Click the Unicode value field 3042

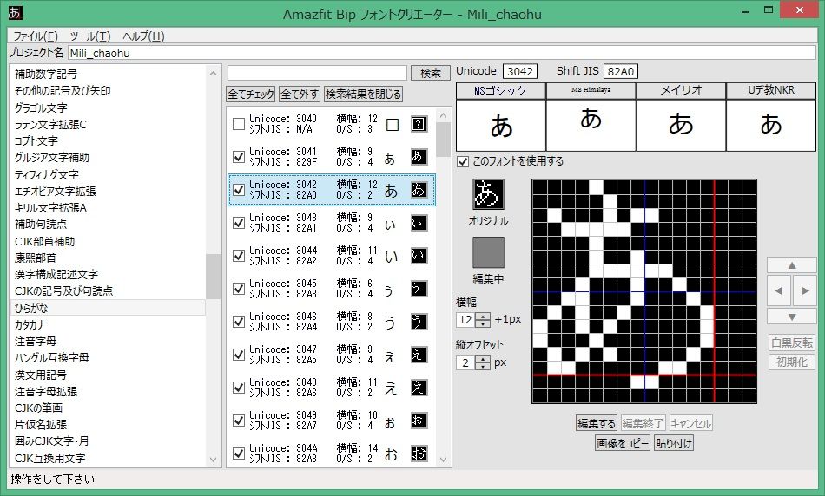click(x=520, y=71)
